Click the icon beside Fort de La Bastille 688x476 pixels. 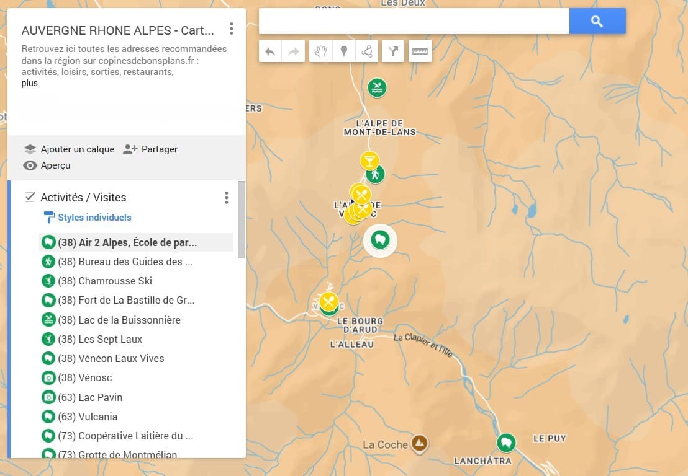(x=48, y=301)
